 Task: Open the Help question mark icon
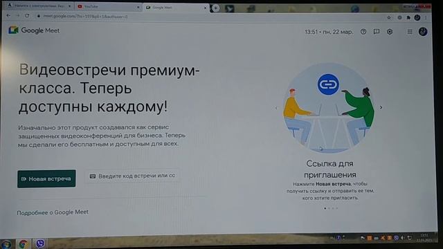[x=363, y=32]
